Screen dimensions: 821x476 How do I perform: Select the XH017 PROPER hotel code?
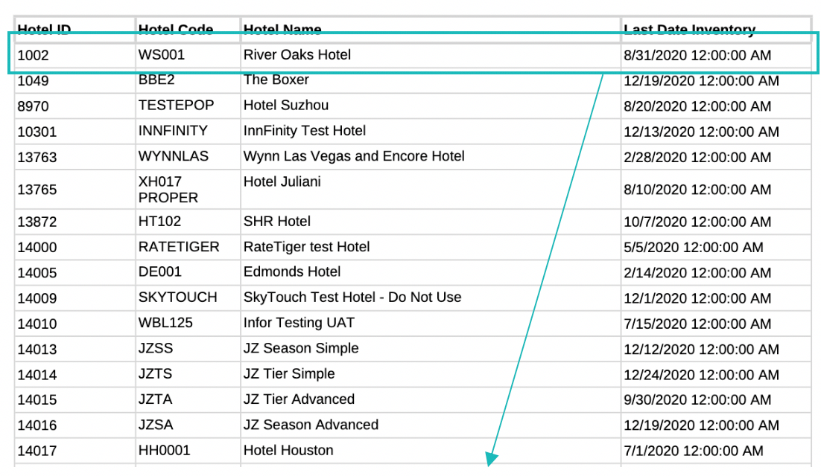[168, 190]
